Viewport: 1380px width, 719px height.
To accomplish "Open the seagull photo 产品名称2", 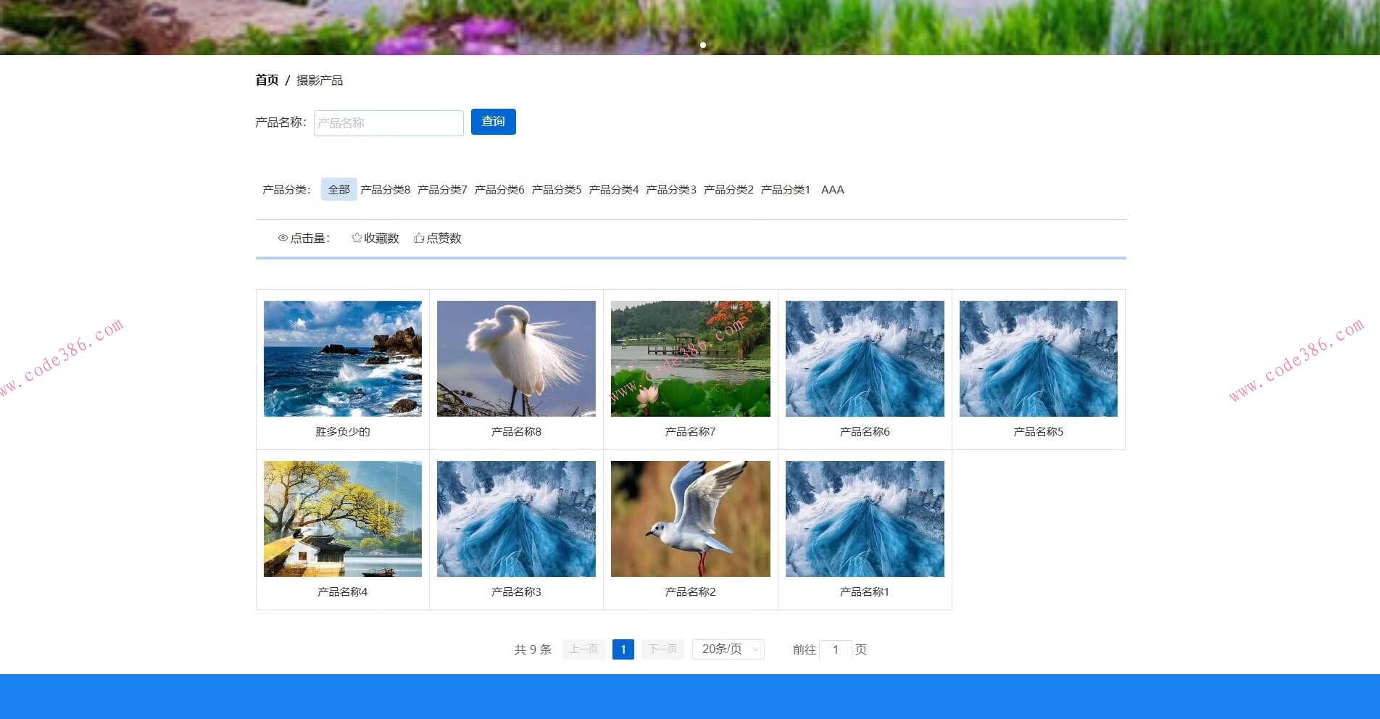I will click(x=690, y=519).
